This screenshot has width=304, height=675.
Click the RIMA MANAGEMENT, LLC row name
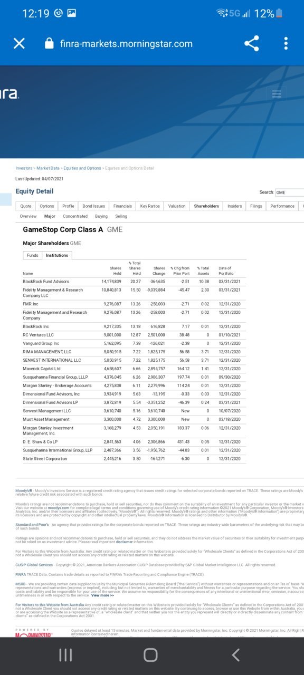[47, 352]
